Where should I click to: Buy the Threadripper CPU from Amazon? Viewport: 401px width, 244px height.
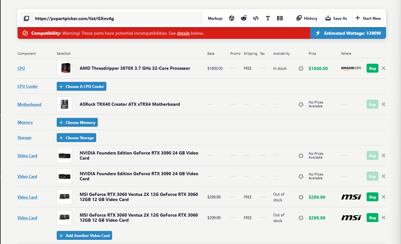pyautogui.click(x=372, y=68)
